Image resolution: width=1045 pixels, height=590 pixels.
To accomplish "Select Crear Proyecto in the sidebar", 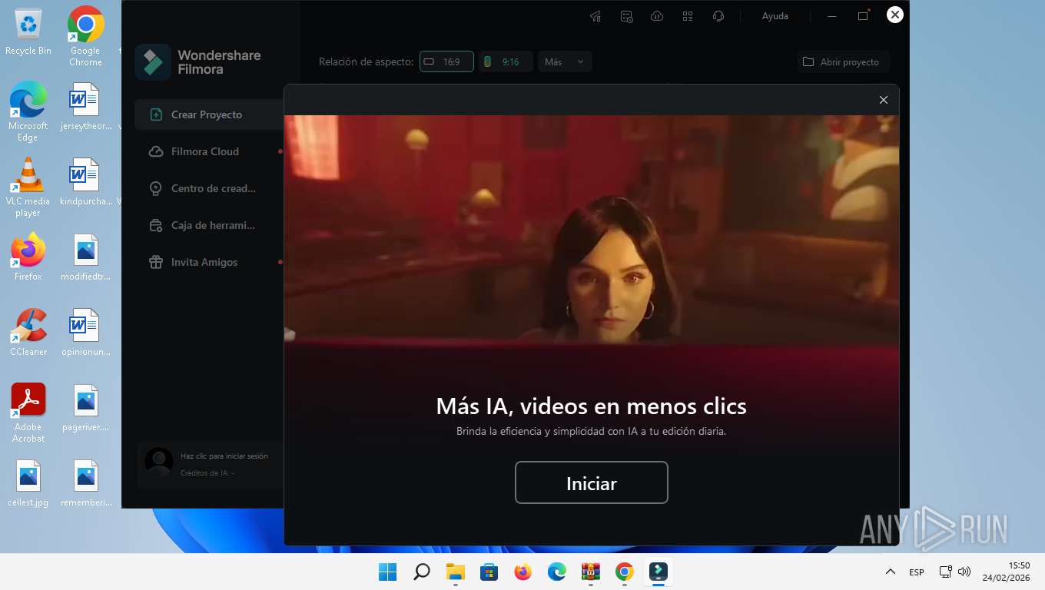I will (209, 114).
